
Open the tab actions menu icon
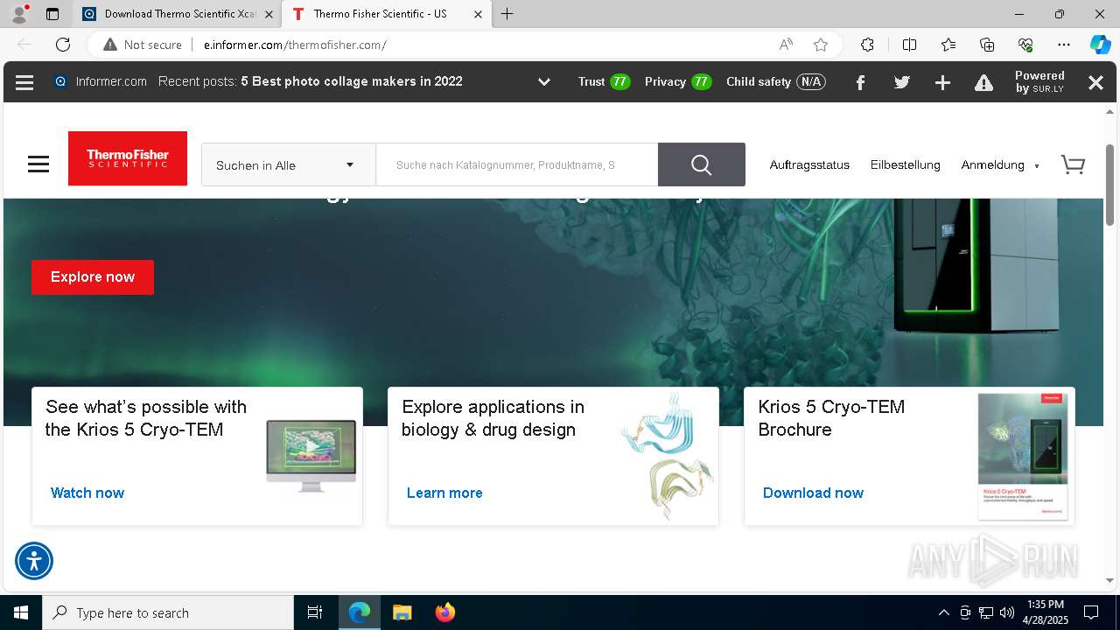(52, 14)
